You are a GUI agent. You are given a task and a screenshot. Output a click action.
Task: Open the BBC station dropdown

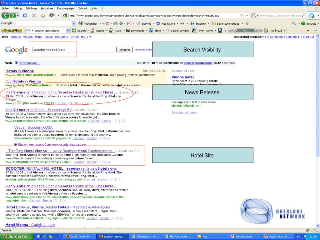click(252, 31)
